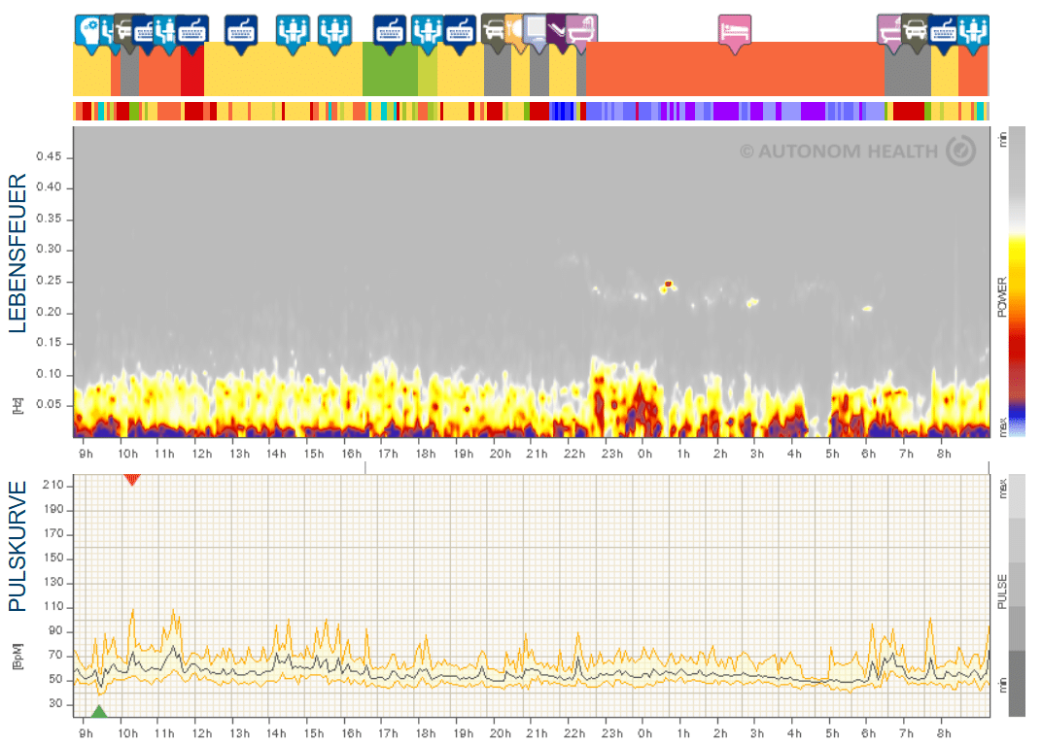Screen dimensions: 1042x745
Task: Click the yellow-green activity segment near 18h
Action: click(428, 69)
